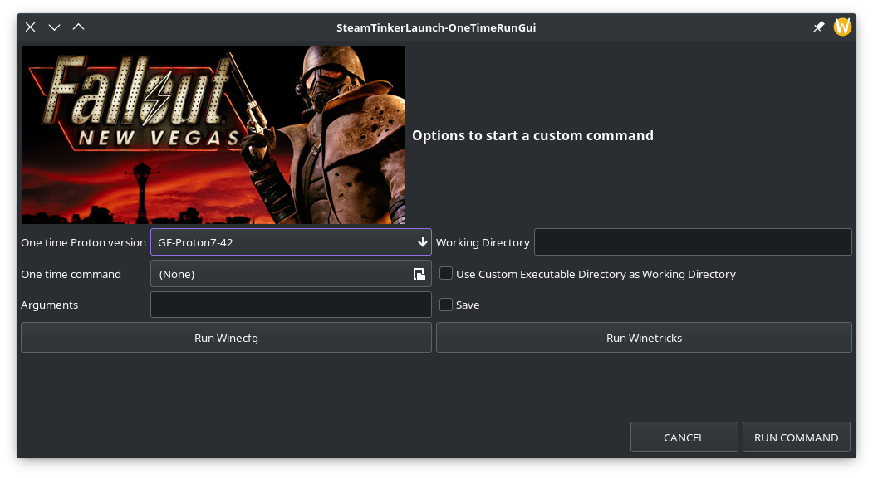
Task: Click the 'One time command' label
Action: 71,274
